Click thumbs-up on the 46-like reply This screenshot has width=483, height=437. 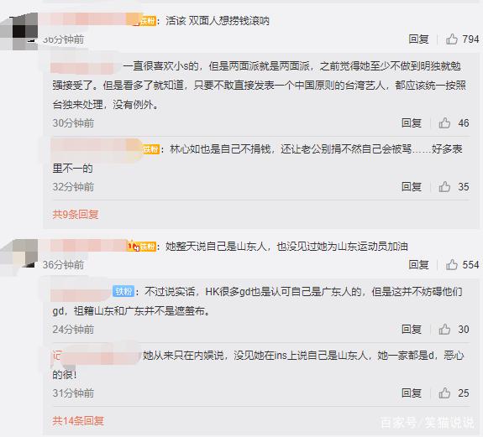pos(444,123)
